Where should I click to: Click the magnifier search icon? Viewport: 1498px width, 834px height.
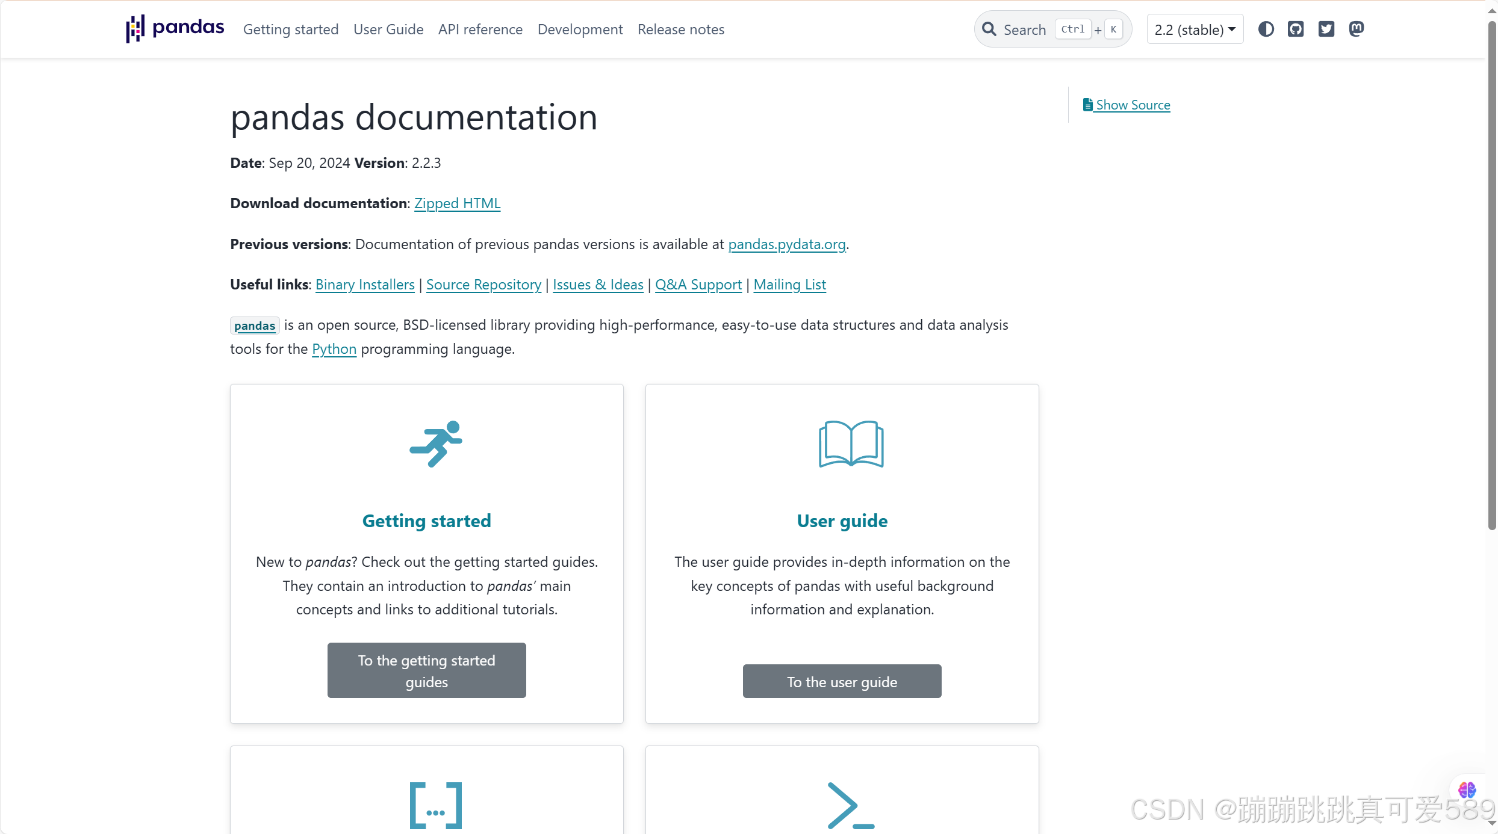(x=989, y=29)
